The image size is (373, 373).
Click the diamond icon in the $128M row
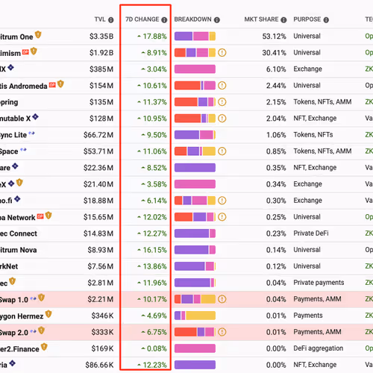[x=36, y=116]
